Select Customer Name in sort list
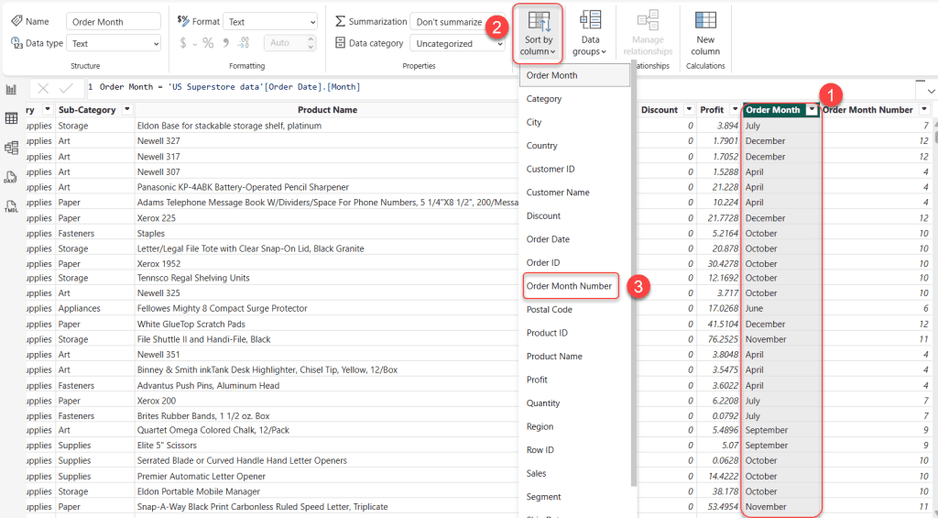The height and width of the screenshot is (518, 938). pos(574,193)
